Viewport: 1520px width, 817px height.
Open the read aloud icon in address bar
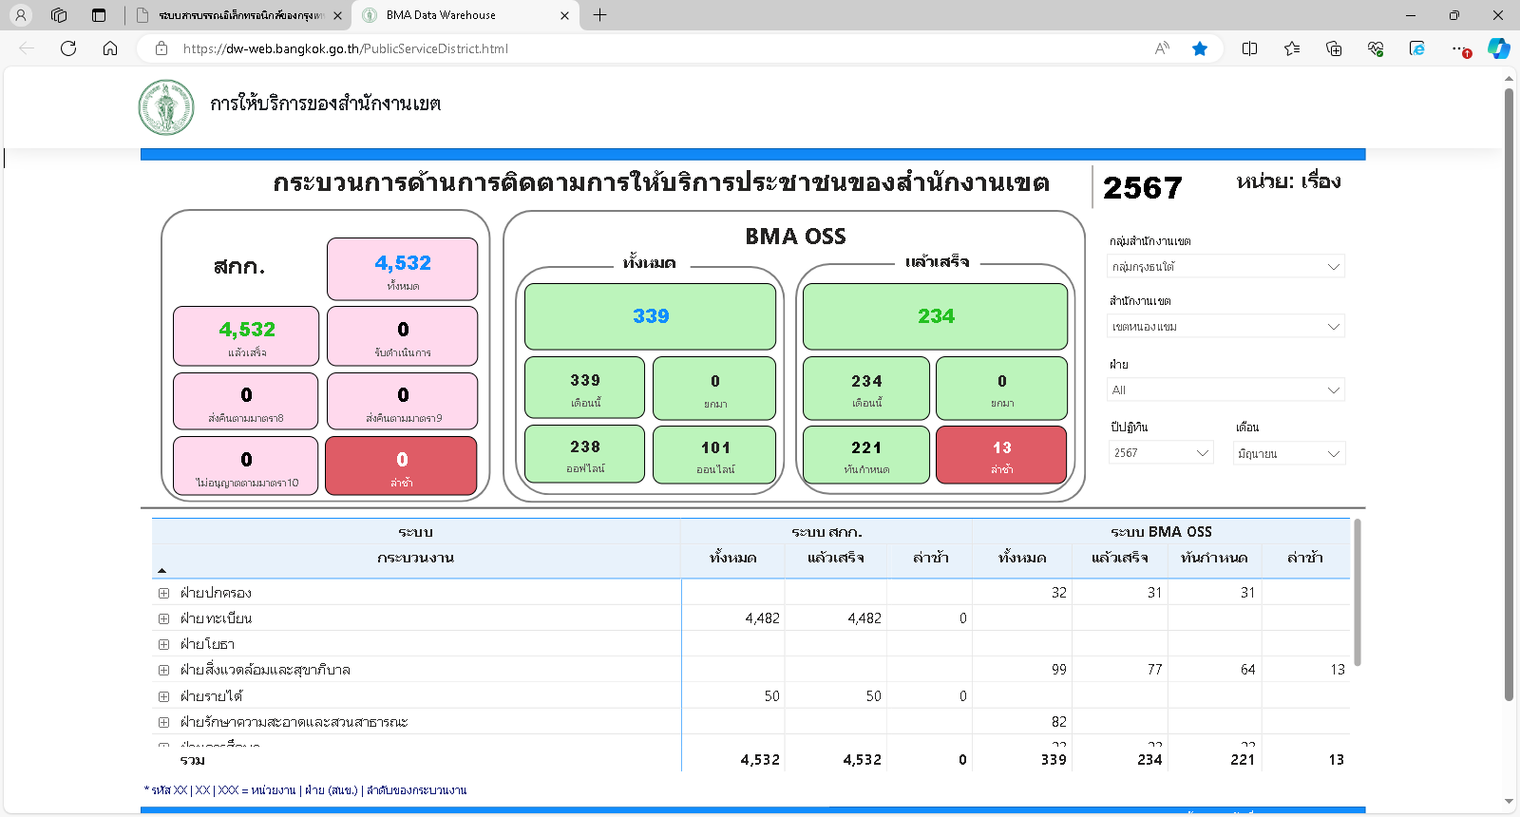1162,48
